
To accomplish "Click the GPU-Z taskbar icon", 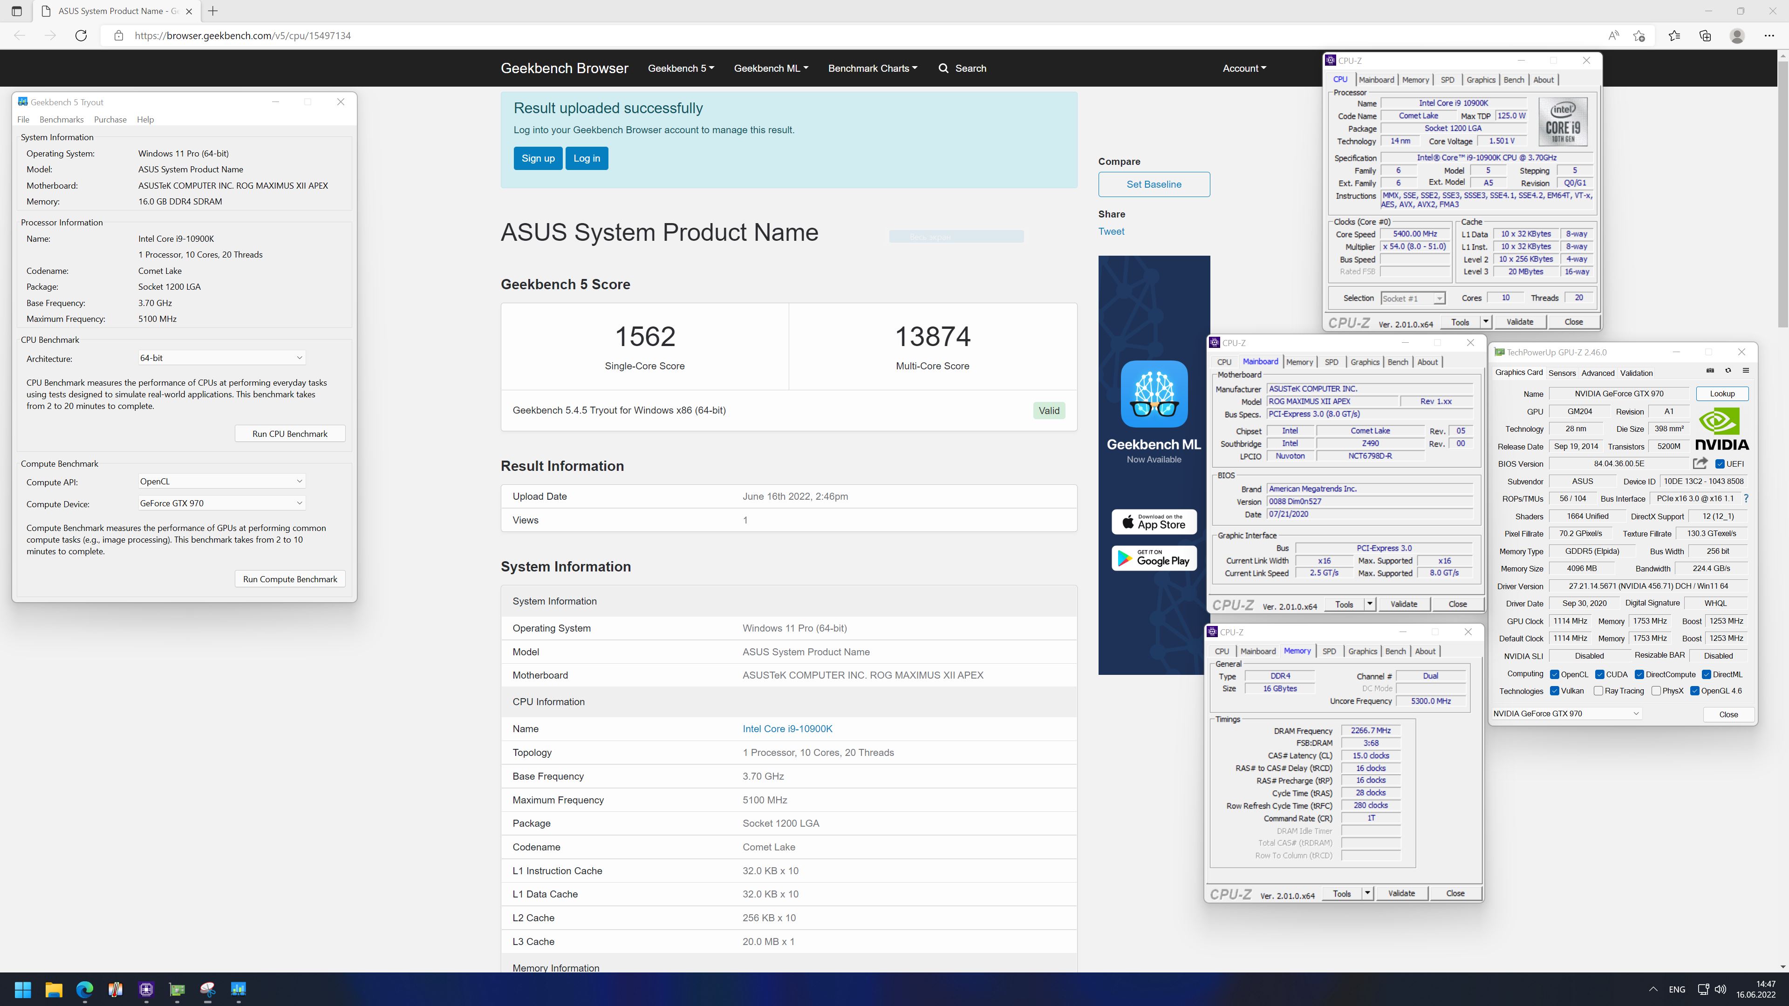I will click(x=177, y=989).
